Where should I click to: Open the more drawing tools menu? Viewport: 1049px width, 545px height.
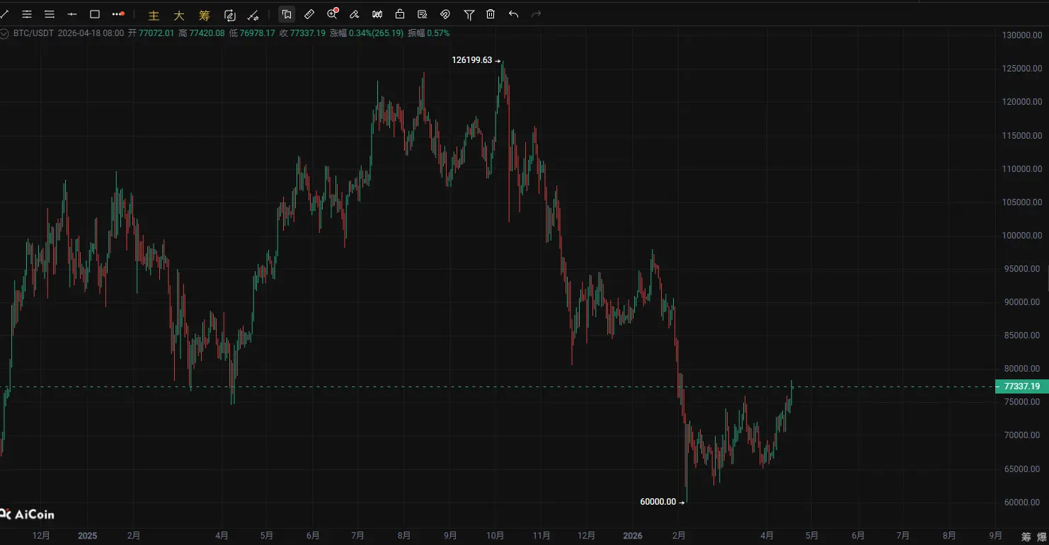point(118,14)
